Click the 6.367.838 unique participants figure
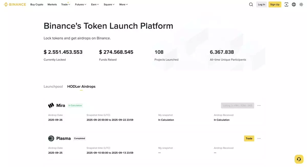 tap(222, 52)
